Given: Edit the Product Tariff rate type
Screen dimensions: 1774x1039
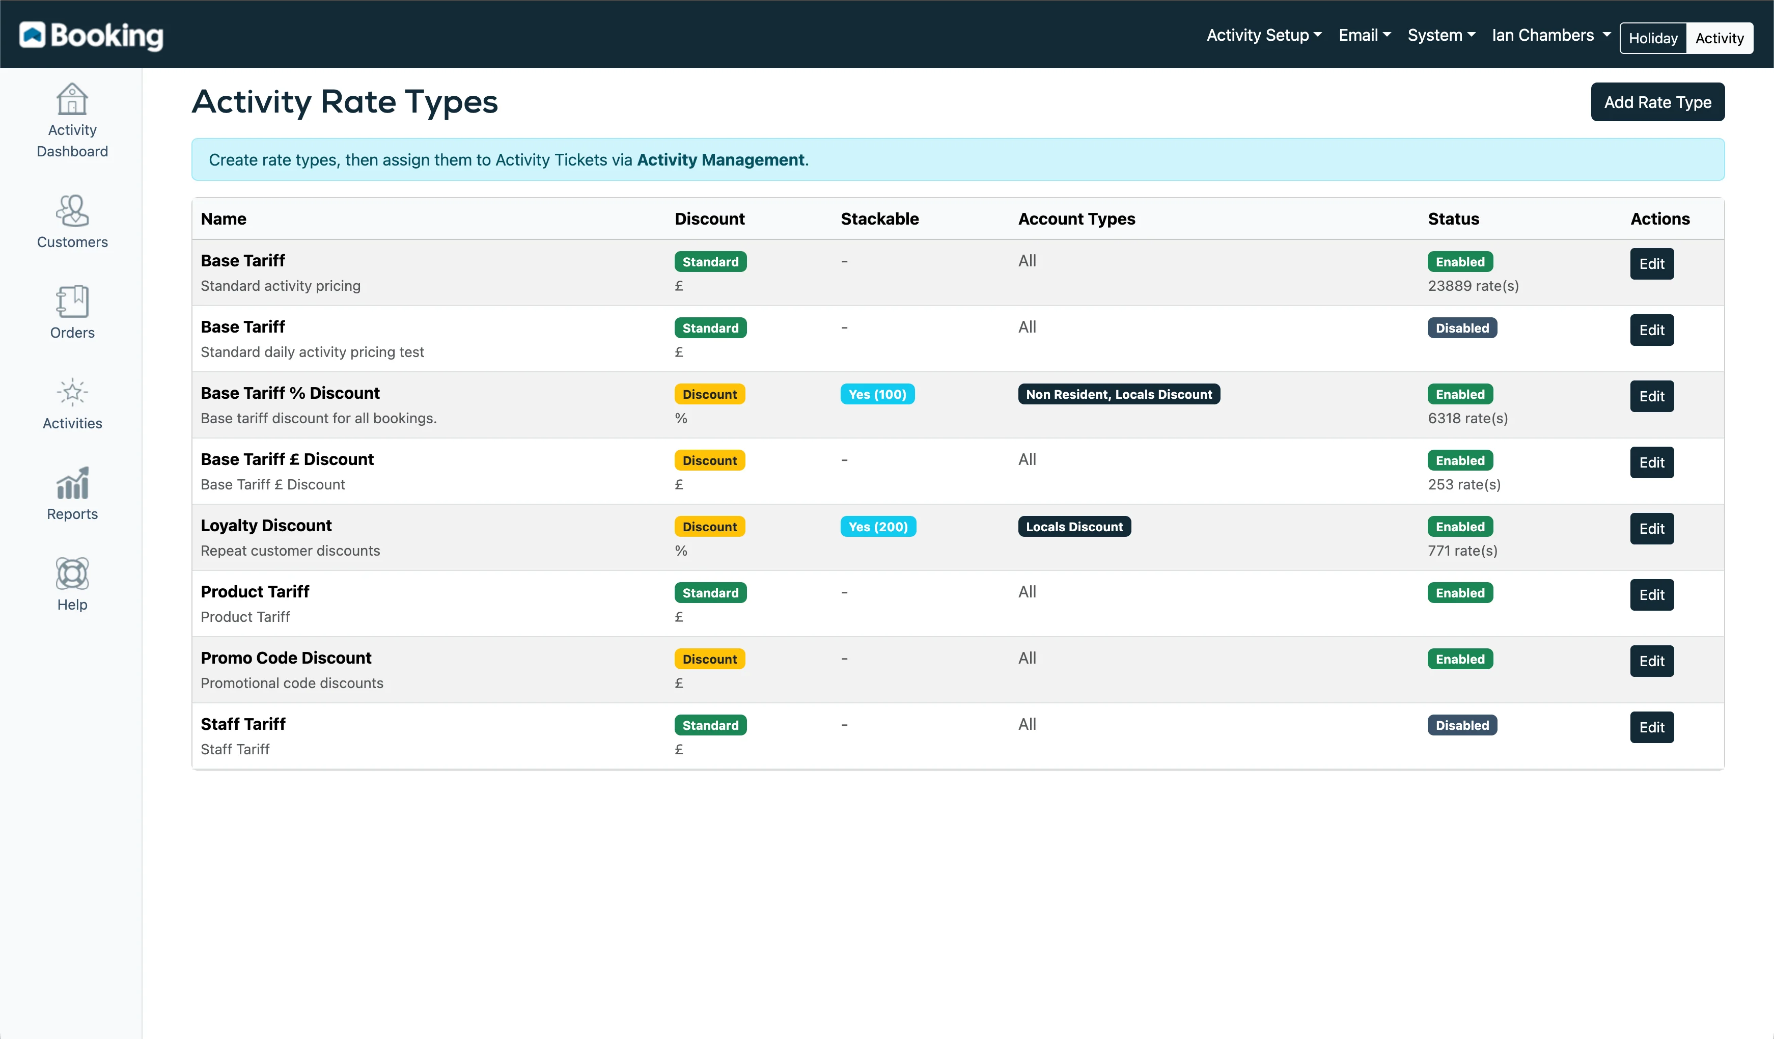Looking at the screenshot, I should point(1651,595).
